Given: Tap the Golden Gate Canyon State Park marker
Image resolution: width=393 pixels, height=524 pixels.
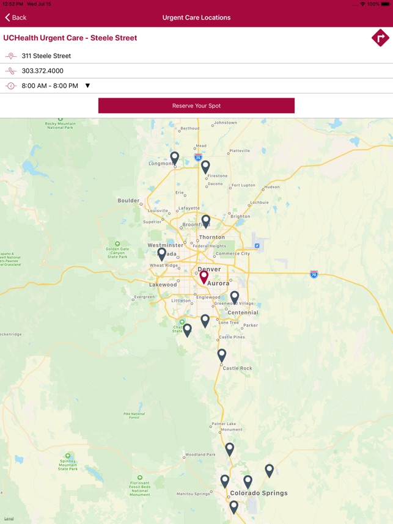Looking at the screenshot, I should (117, 244).
